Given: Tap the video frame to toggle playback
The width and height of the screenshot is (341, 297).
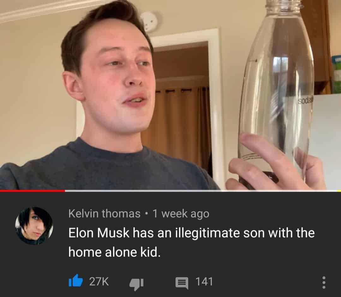Looking at the screenshot, I should pyautogui.click(x=170, y=95).
